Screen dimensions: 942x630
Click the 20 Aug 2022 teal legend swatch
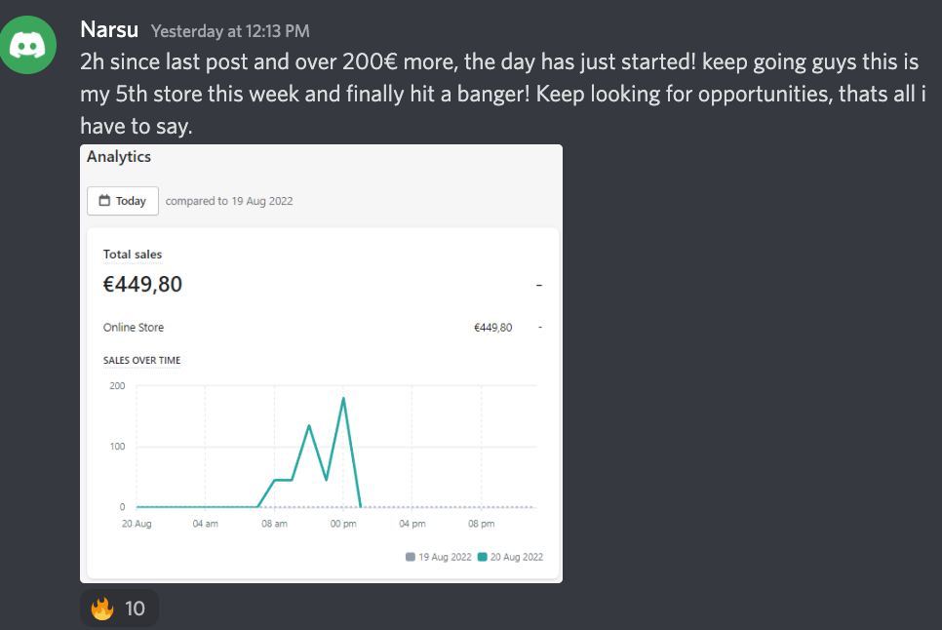click(482, 557)
